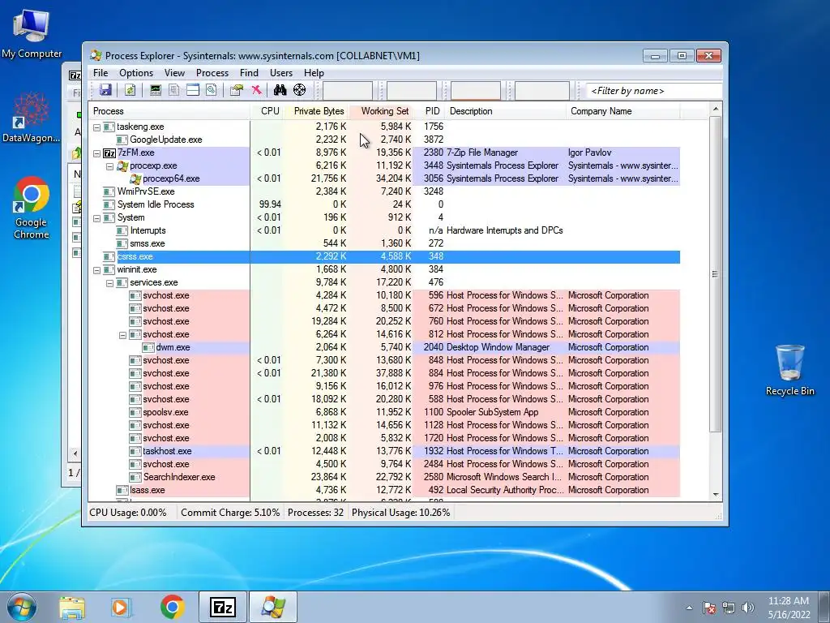Image resolution: width=830 pixels, height=623 pixels.
Task: Click the DLL/Handles view toolbar icon
Action: 212,90
